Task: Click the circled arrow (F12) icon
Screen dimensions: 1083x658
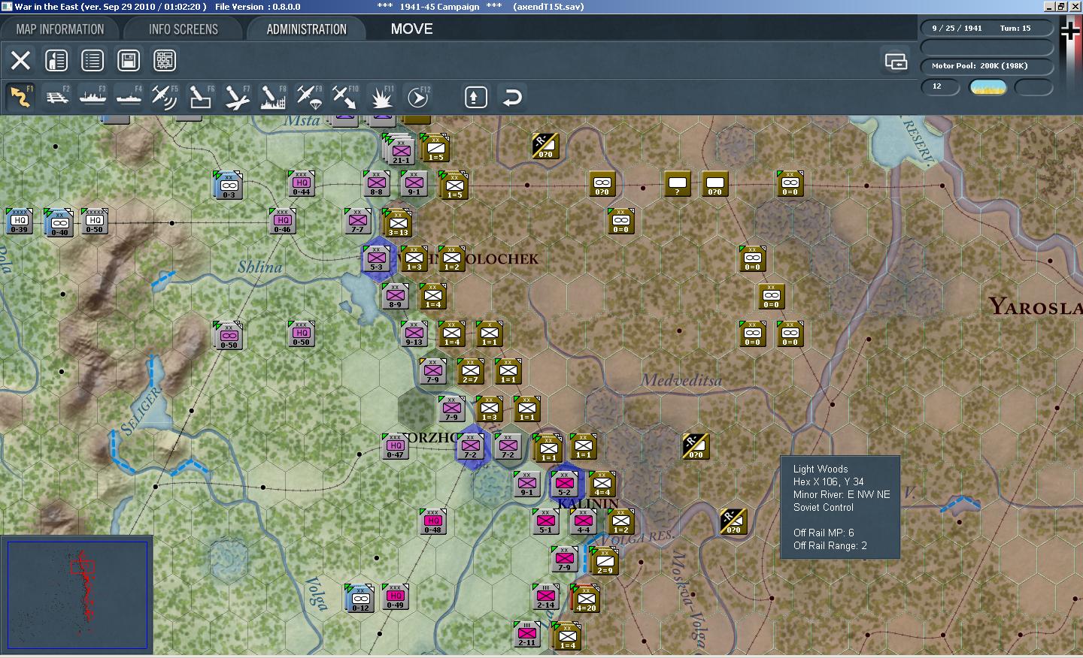Action: coord(417,97)
